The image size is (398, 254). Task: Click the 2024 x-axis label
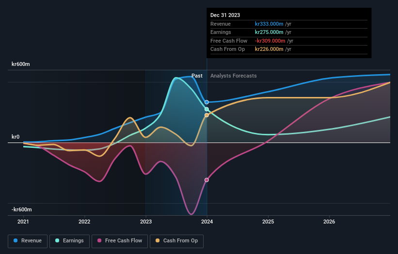207,222
